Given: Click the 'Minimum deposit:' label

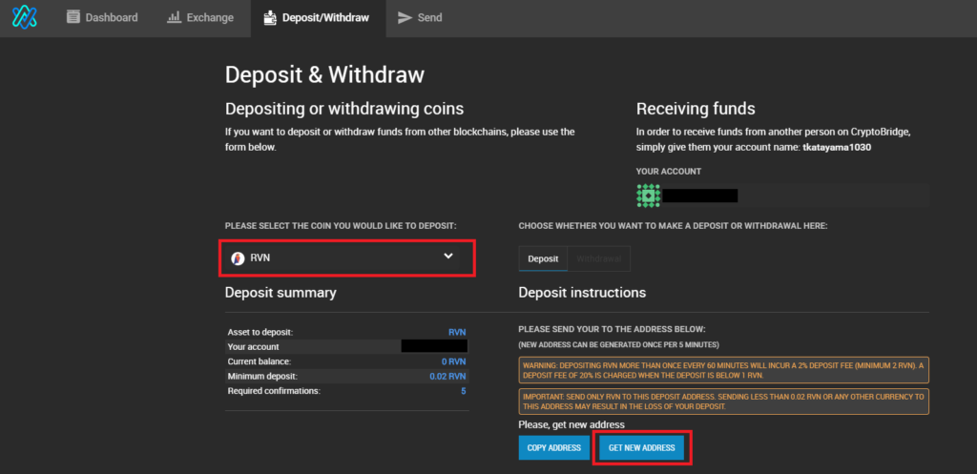Looking at the screenshot, I should 262,376.
